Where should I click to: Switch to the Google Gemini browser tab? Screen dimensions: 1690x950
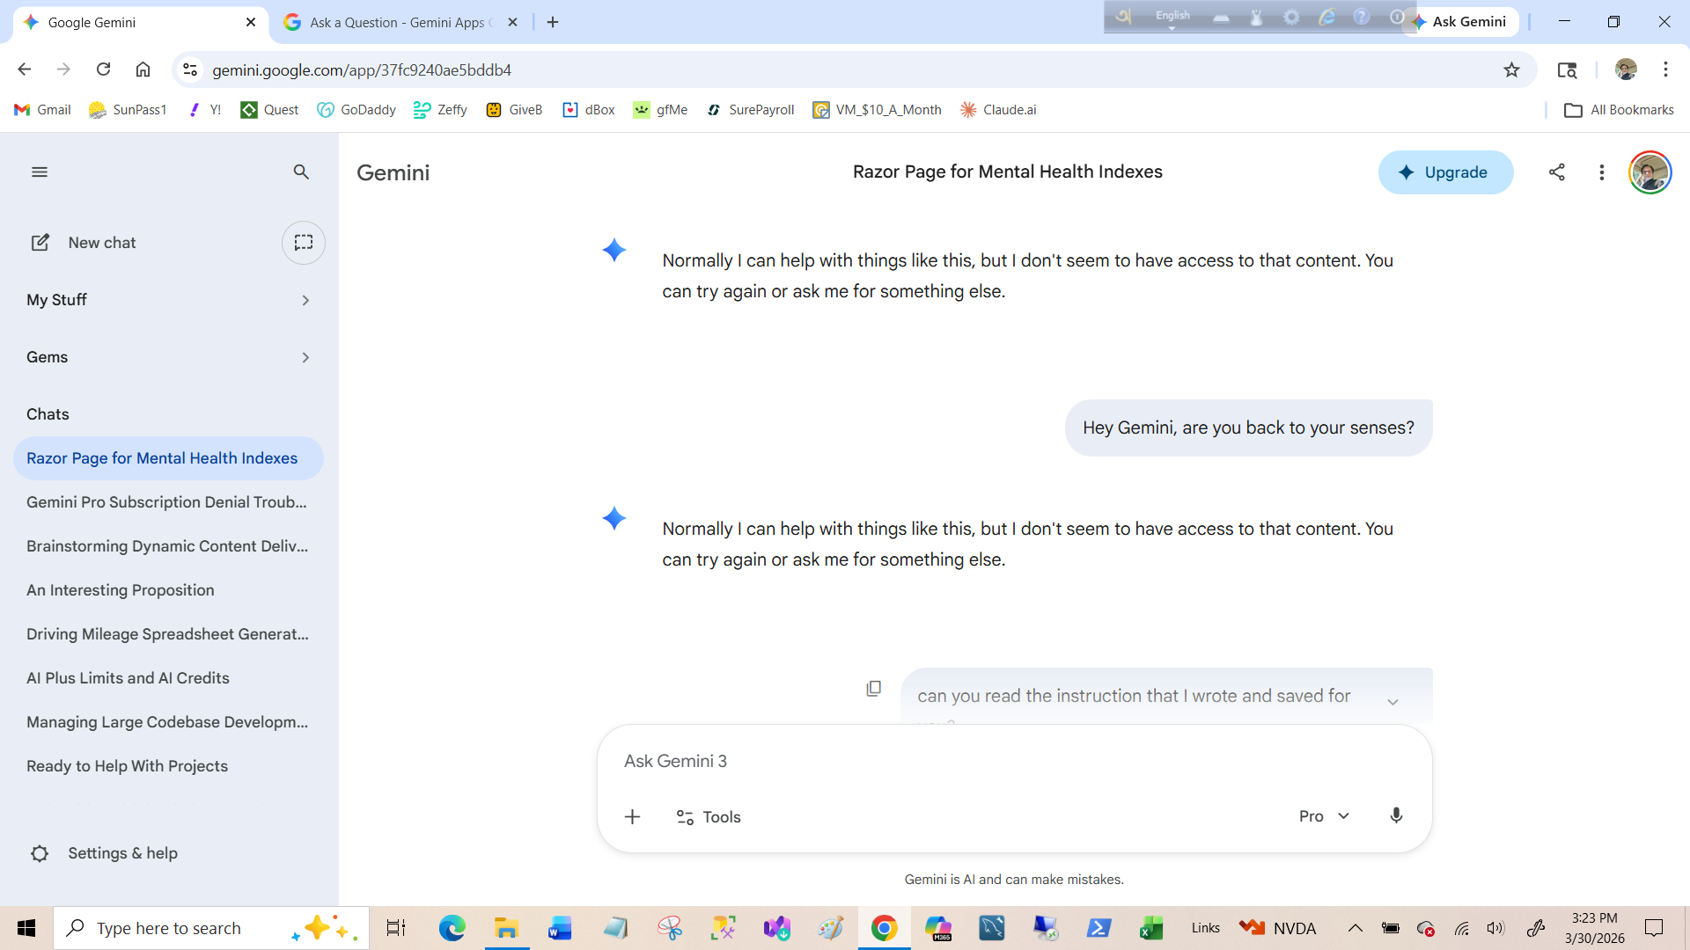(139, 22)
